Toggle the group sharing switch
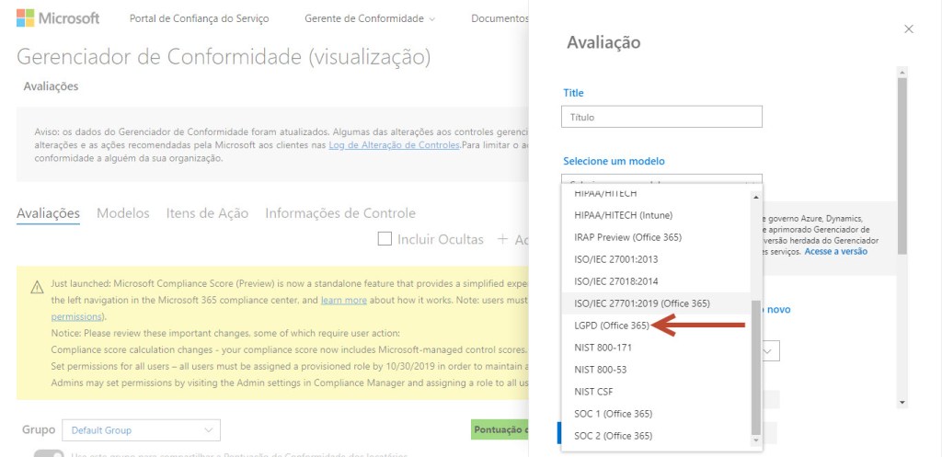 48,452
